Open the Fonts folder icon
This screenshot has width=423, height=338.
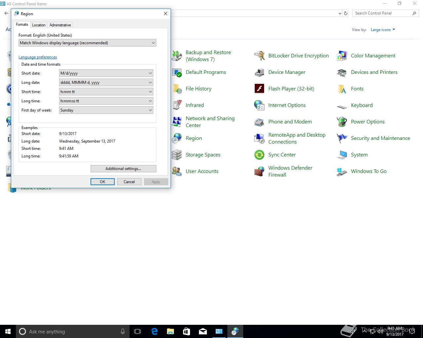tap(342, 89)
